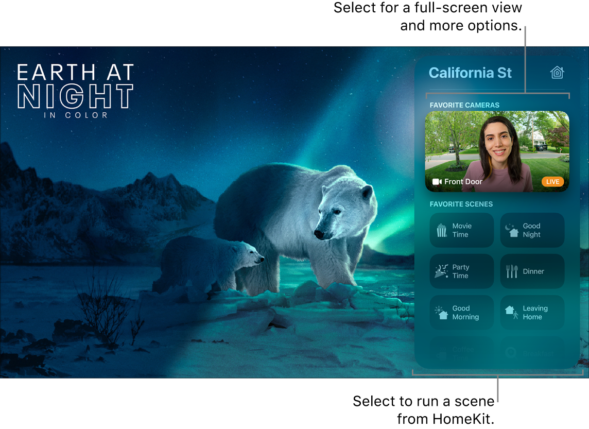Click the Favorite Cameras section header
589x429 pixels.
[464, 105]
